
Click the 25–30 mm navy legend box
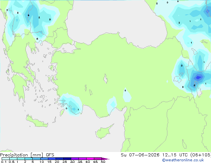pos(67,159)
